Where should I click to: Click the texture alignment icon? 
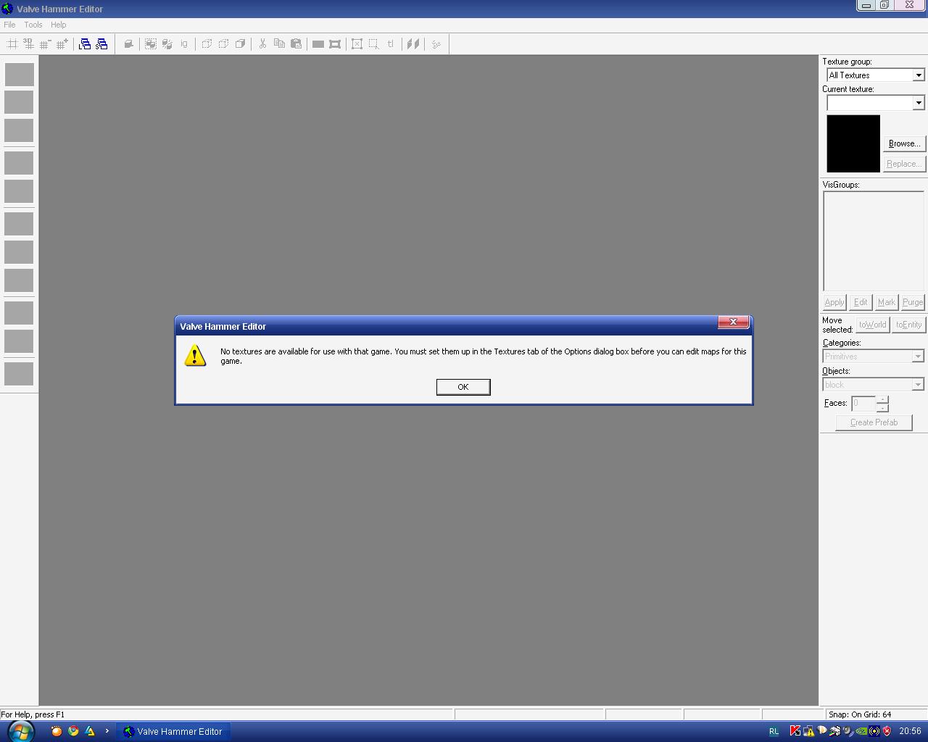[413, 44]
